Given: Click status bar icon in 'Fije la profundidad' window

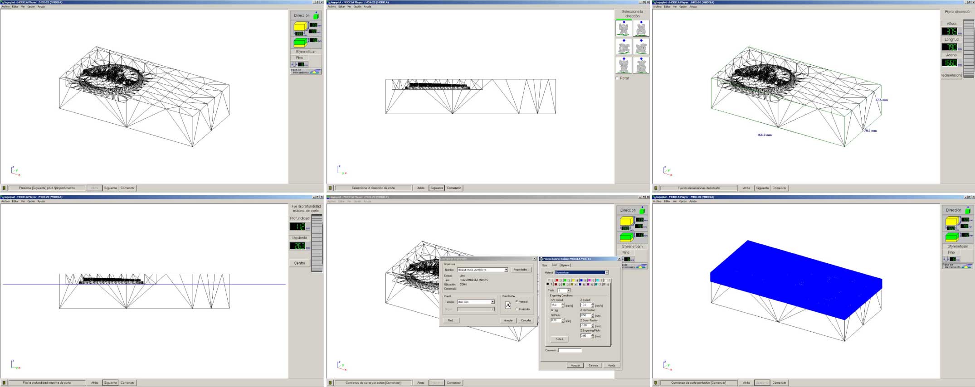Looking at the screenshot, I should 4,383.
